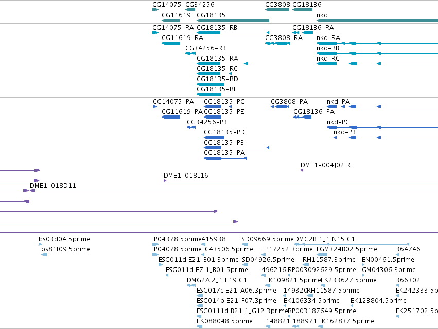Select the CG18135-RA transcript
The width and height of the screenshot is (438, 329).
tap(222, 64)
